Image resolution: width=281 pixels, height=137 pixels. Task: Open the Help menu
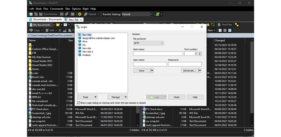click(x=93, y=9)
